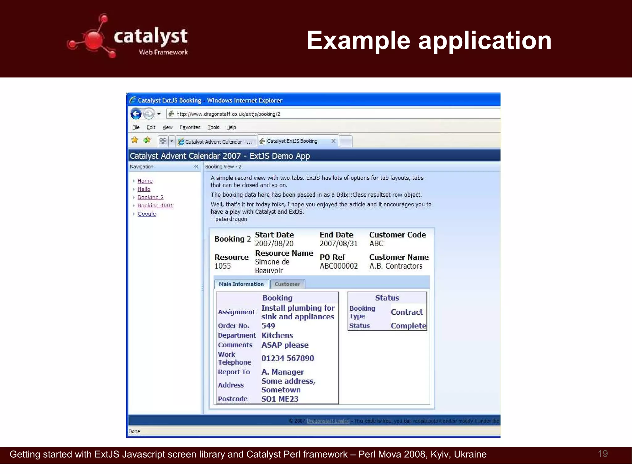632x474 pixels.
Task: Switch to the Customer tab
Action: (x=287, y=284)
